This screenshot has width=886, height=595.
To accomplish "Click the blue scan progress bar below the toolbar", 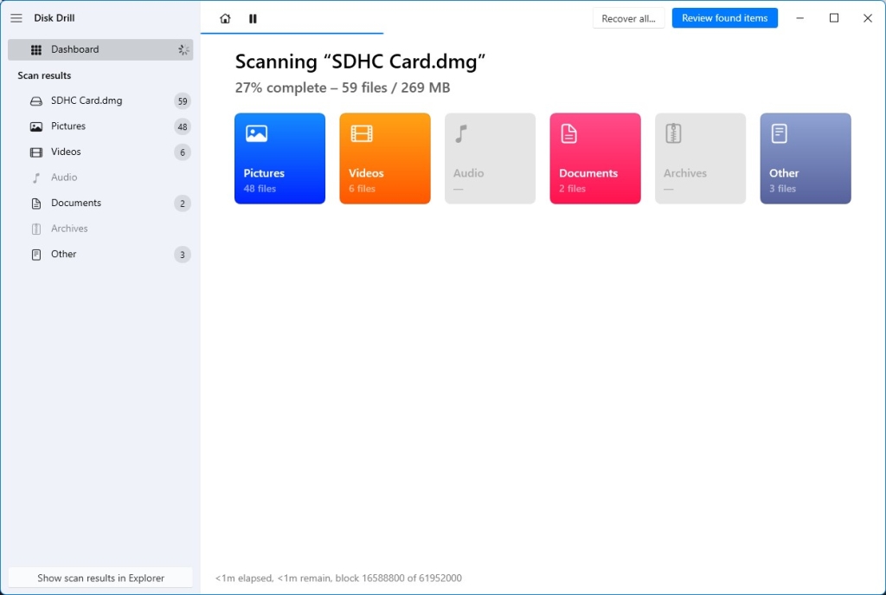I will pyautogui.click(x=291, y=36).
